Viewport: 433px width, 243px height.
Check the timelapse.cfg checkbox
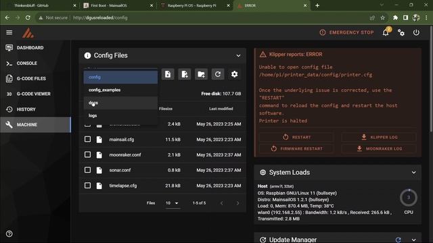(87, 186)
